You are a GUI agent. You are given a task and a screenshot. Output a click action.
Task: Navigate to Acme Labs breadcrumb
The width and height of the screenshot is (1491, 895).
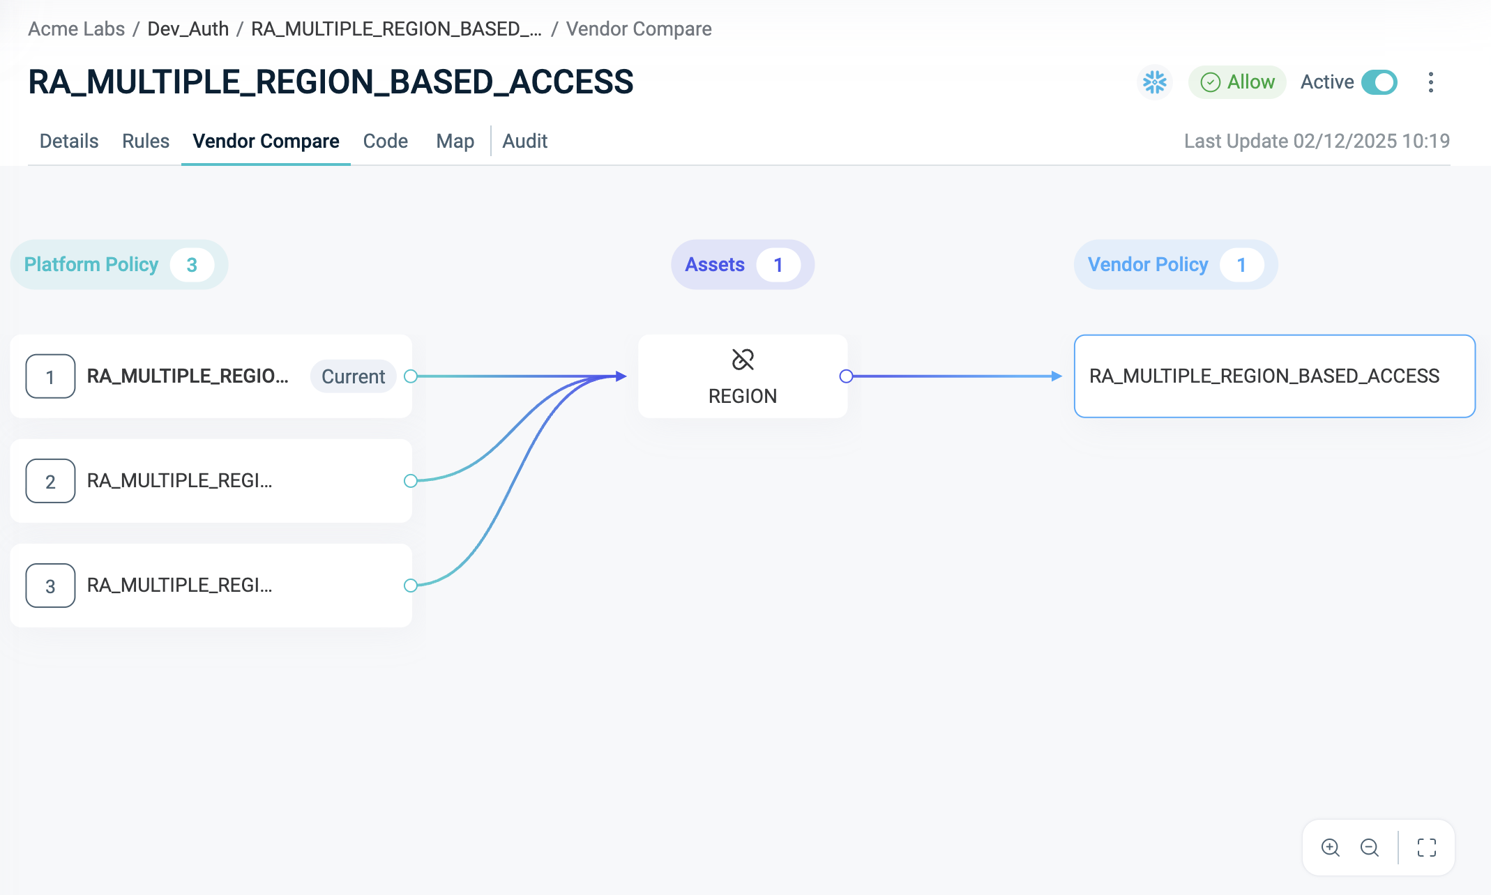pyautogui.click(x=76, y=29)
